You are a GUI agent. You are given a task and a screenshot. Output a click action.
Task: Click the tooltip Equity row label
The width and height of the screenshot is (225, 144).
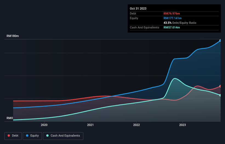point(134,18)
